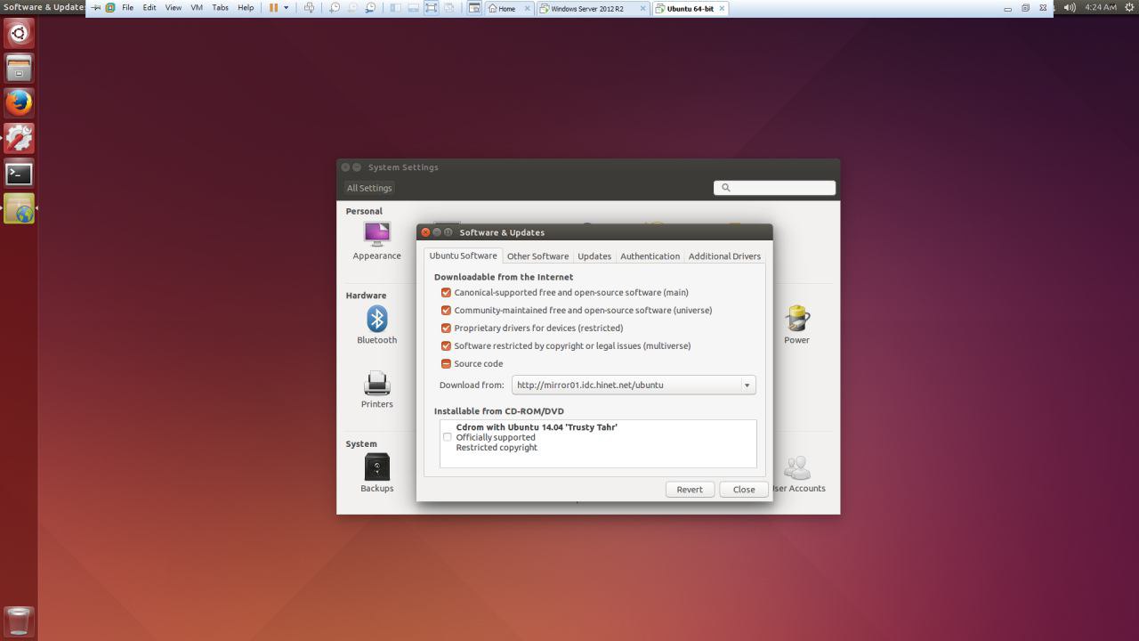The height and width of the screenshot is (641, 1139).
Task: Open the VMware VM menu
Action: click(x=197, y=8)
